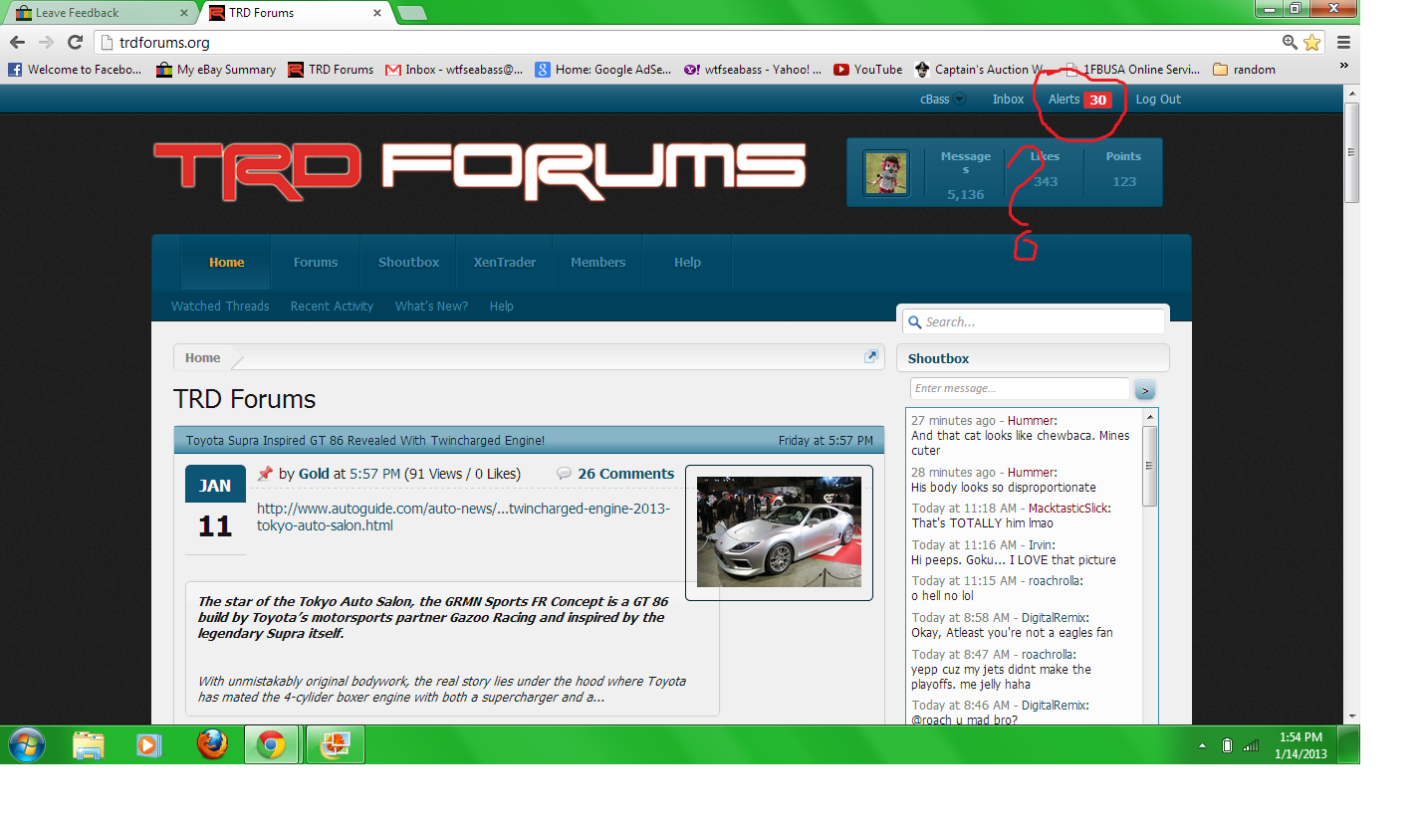Screen dimensions: 1420x826
Task: Click MacktasticSlick in shoutbox
Action: coord(1068,508)
